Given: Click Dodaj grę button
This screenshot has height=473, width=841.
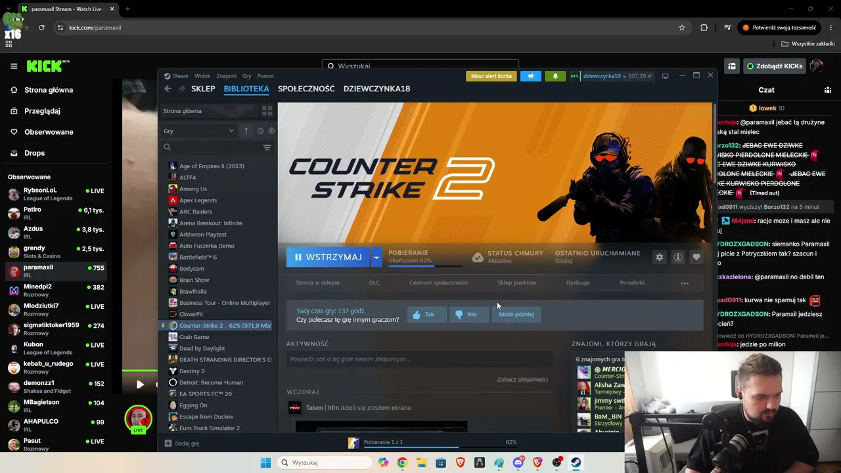Looking at the screenshot, I should tap(182, 443).
